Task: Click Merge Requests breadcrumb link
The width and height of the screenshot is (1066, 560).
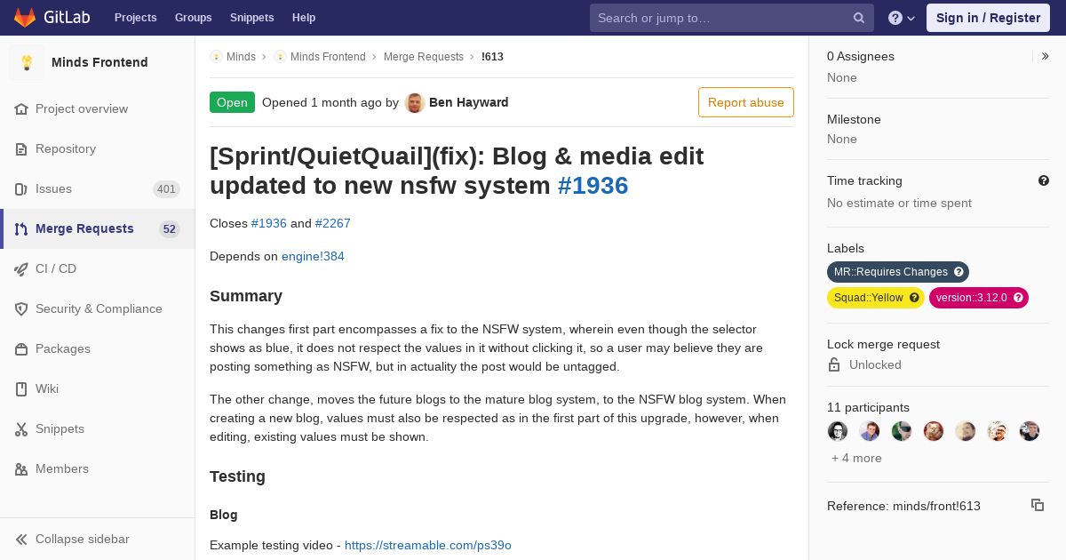Action: pos(424,56)
